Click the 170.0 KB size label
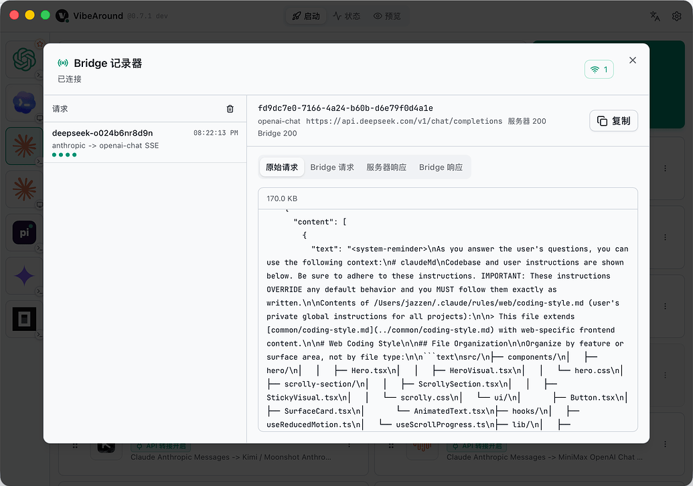Image resolution: width=693 pixels, height=486 pixels. click(x=281, y=199)
